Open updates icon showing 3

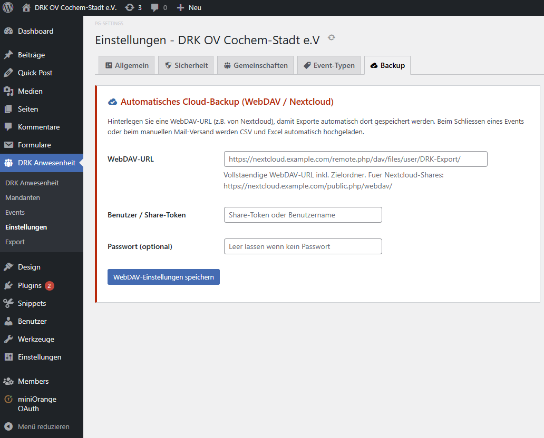point(130,7)
